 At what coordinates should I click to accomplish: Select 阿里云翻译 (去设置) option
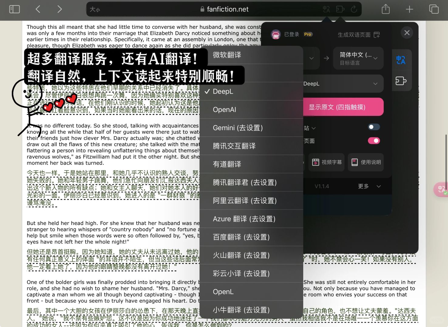251,200
